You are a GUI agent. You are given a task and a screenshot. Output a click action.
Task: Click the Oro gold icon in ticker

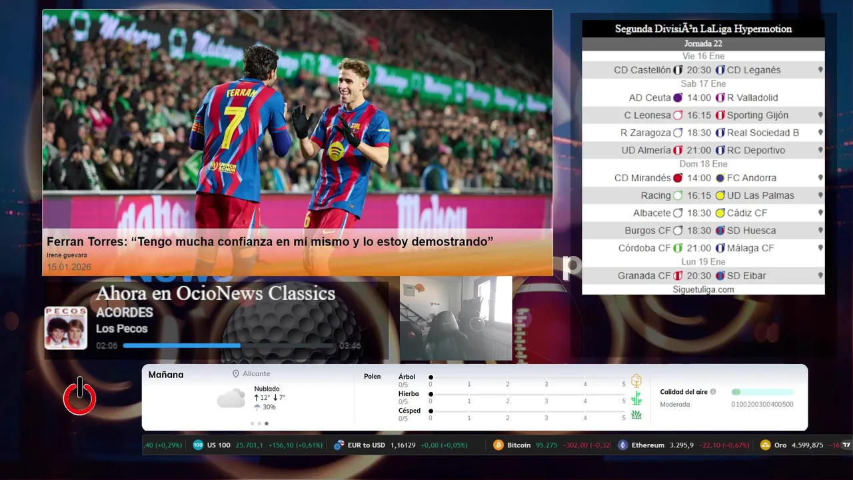coord(766,445)
